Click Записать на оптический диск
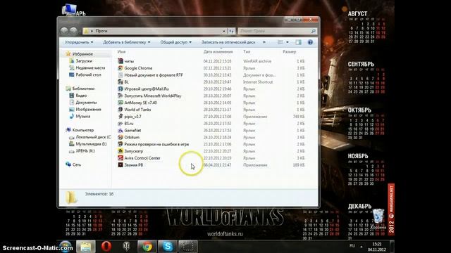Viewport: 451px width, 253px height. click(228, 42)
